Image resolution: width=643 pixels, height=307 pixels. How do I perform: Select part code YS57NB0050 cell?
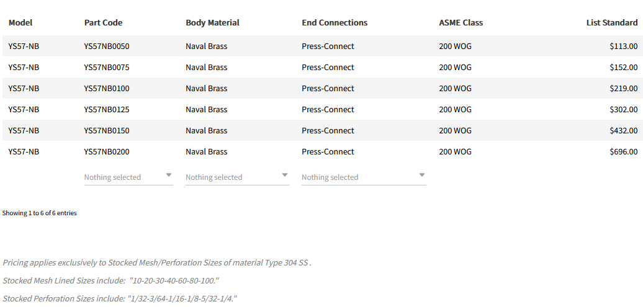click(x=107, y=47)
